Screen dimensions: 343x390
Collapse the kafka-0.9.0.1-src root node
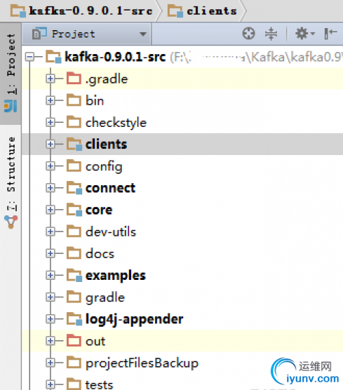click(x=29, y=57)
